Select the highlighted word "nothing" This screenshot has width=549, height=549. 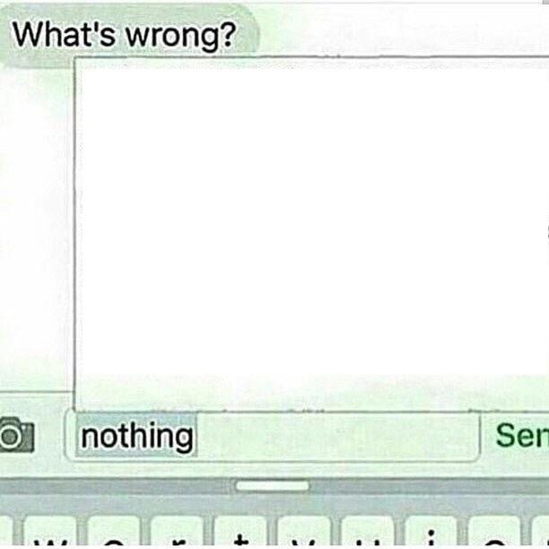136,435
